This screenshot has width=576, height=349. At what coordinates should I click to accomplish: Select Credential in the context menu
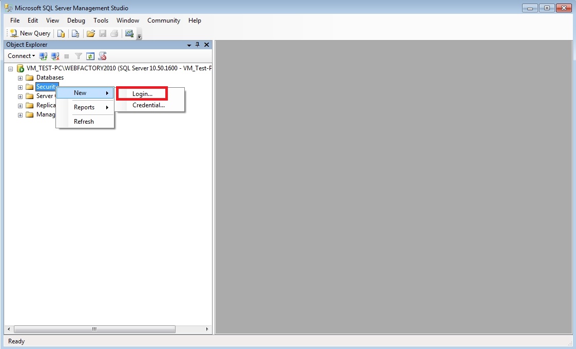click(x=148, y=105)
